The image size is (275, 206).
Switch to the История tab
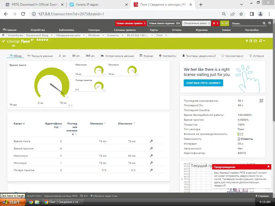256,56
